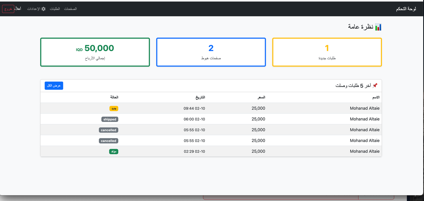Click the bar chart icon beside نظرة عامة
This screenshot has height=201, width=424.
tap(378, 27)
